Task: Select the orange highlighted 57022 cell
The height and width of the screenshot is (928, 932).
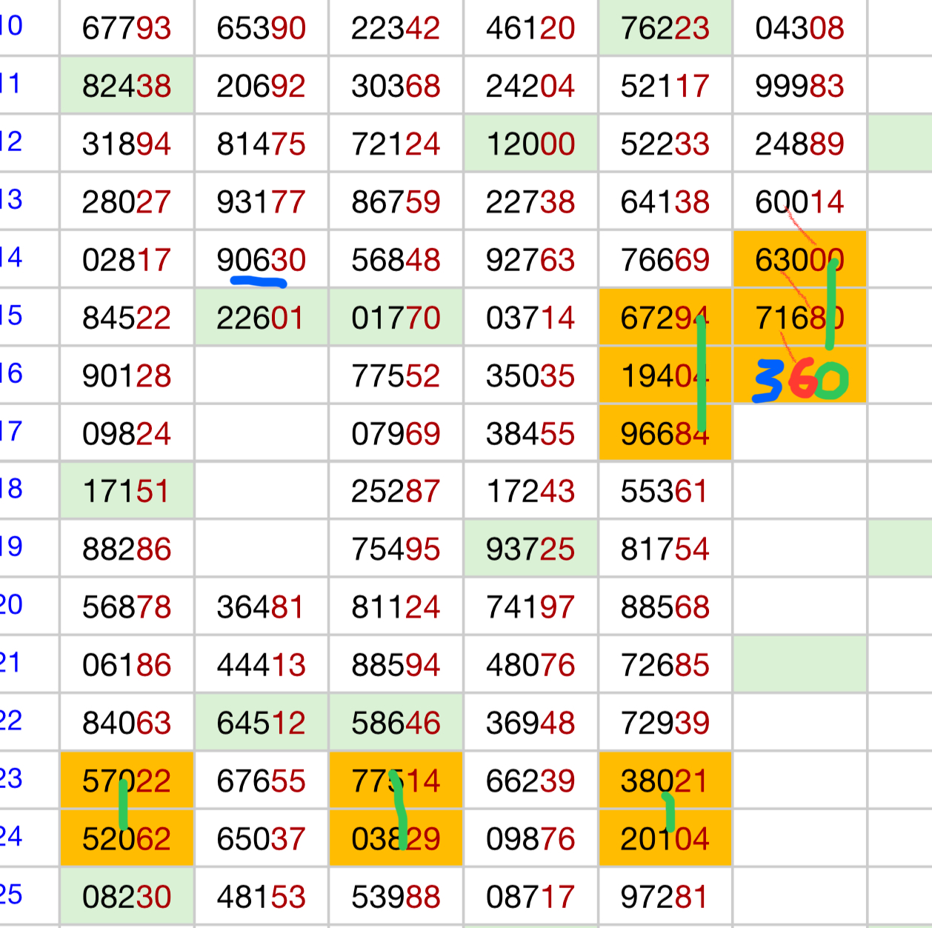Action: coord(127,781)
